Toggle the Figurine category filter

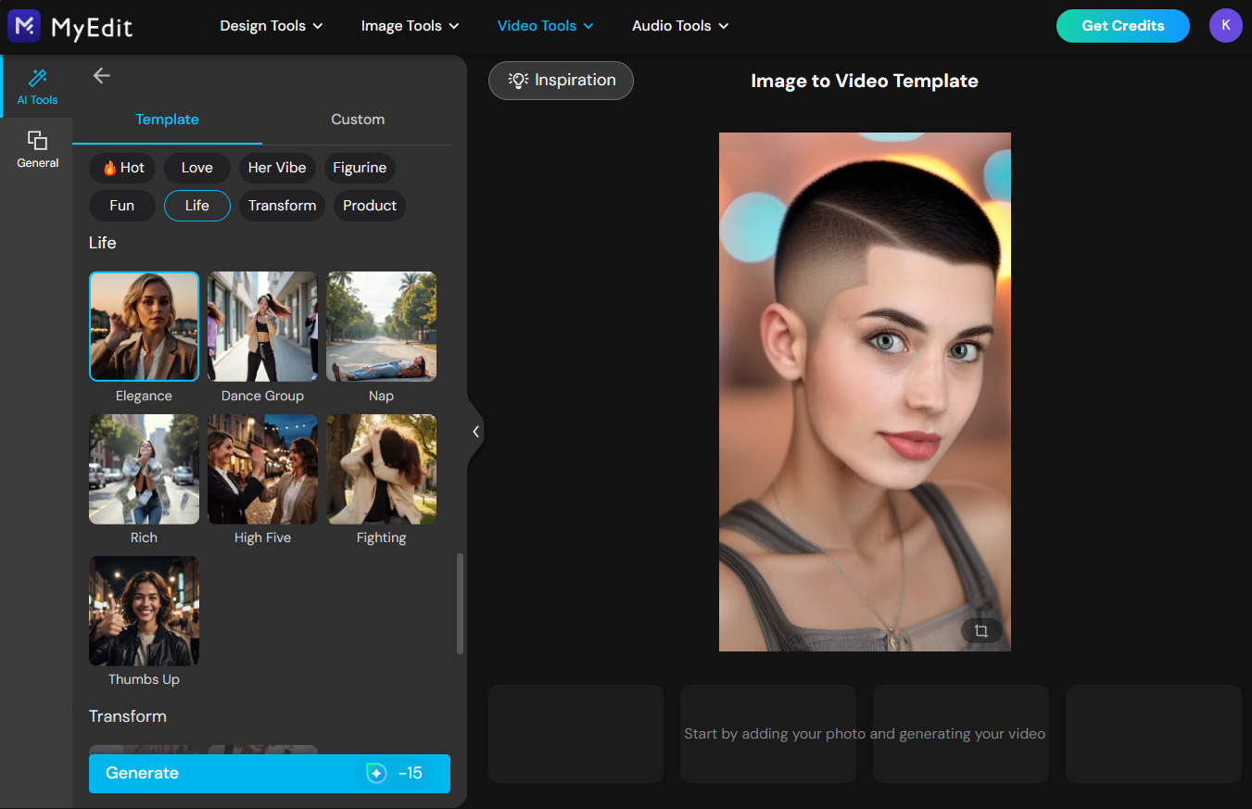click(x=360, y=168)
